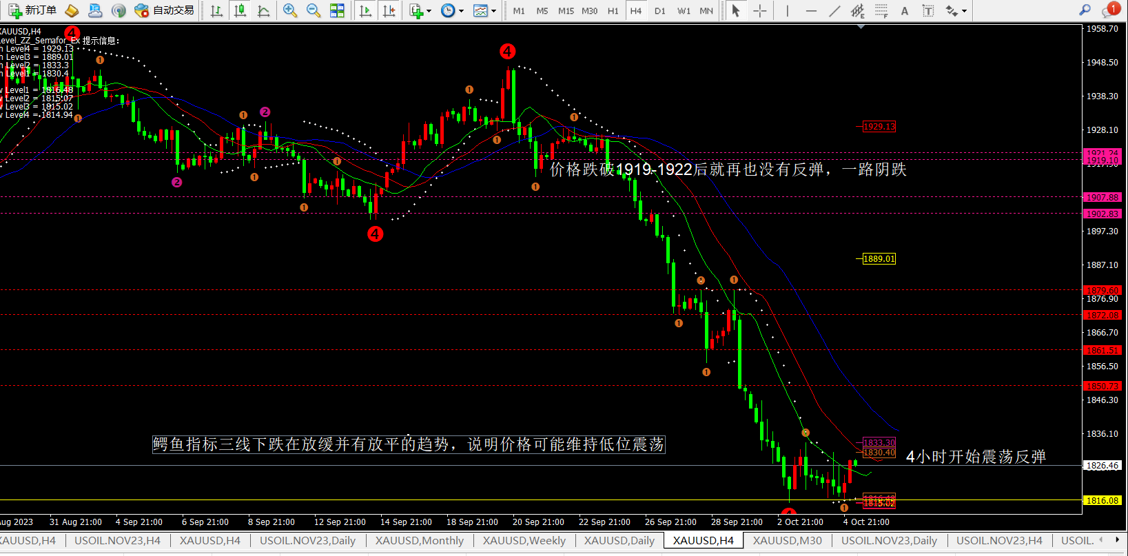
Task: Select the text label 'T' tool
Action: coord(928,10)
